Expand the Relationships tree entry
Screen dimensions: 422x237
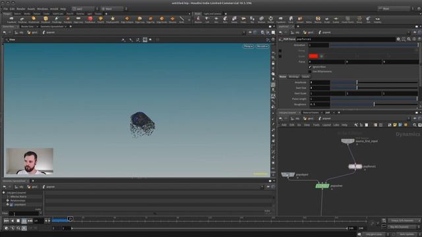coord(7,200)
